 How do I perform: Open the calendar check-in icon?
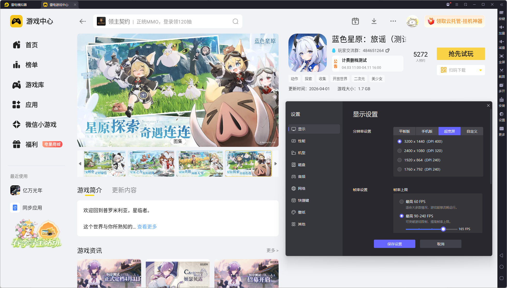point(355,21)
